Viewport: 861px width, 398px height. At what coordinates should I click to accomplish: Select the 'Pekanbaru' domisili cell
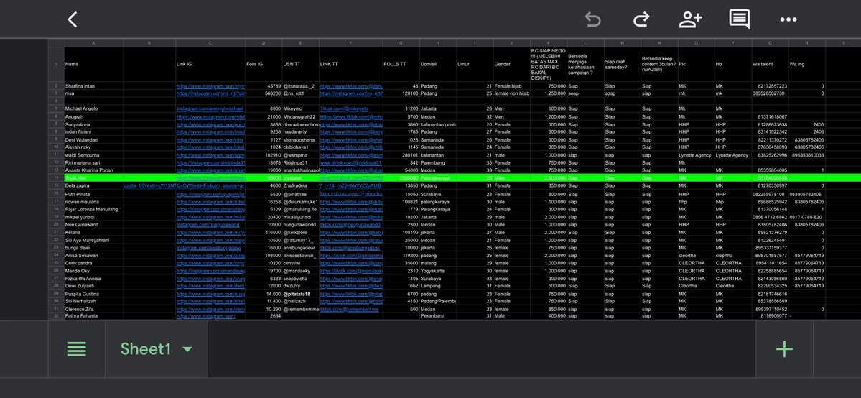click(x=438, y=316)
